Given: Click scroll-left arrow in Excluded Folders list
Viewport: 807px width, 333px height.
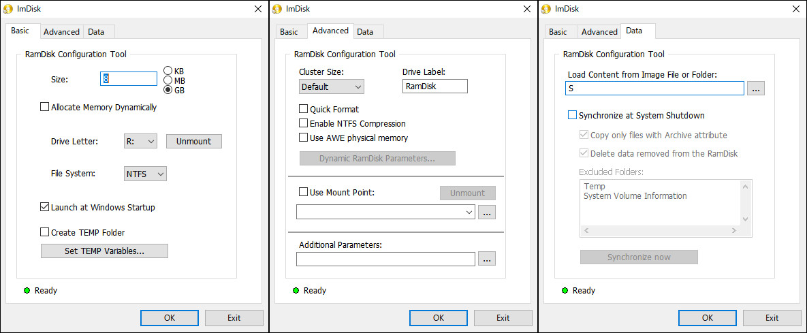Looking at the screenshot, I should click(586, 232).
